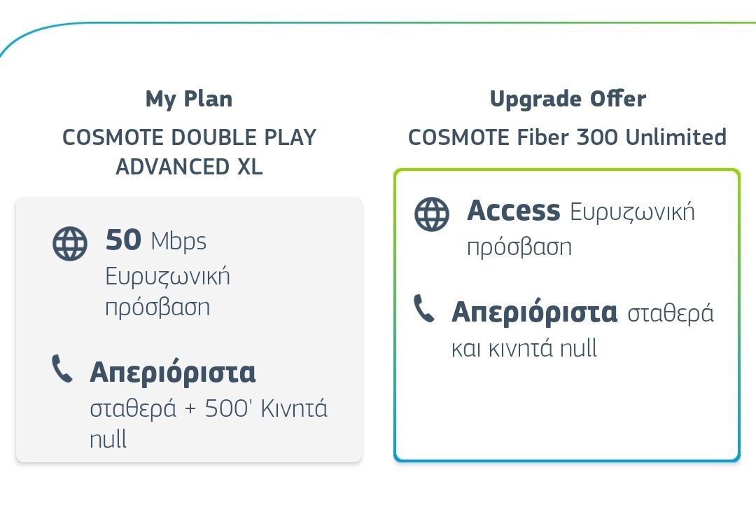Open COSMOTE Fiber 300 Unlimited offer name

pos(567,137)
